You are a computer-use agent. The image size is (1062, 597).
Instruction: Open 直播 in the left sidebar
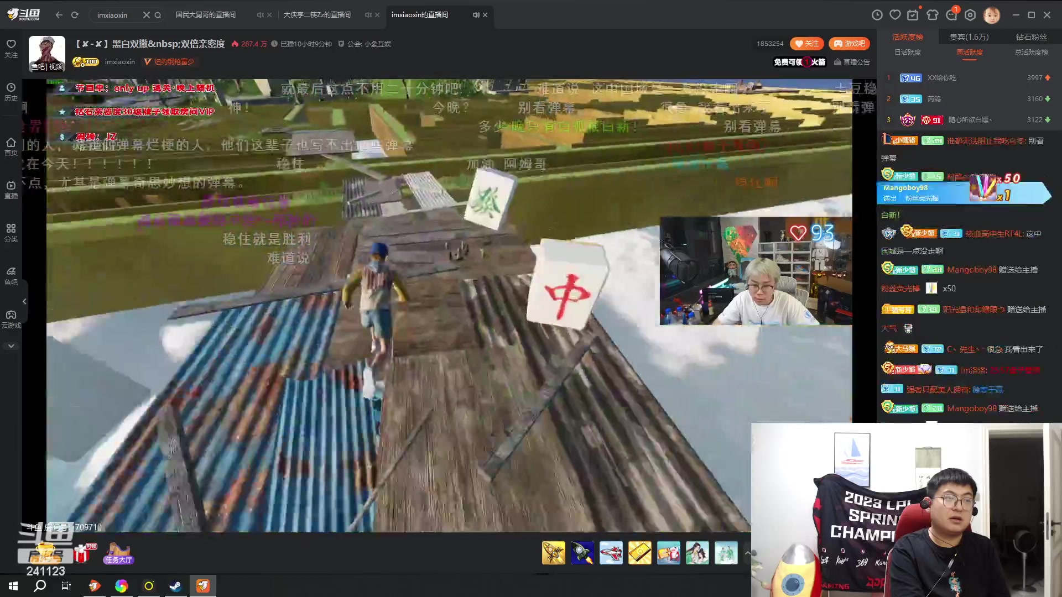click(x=11, y=190)
